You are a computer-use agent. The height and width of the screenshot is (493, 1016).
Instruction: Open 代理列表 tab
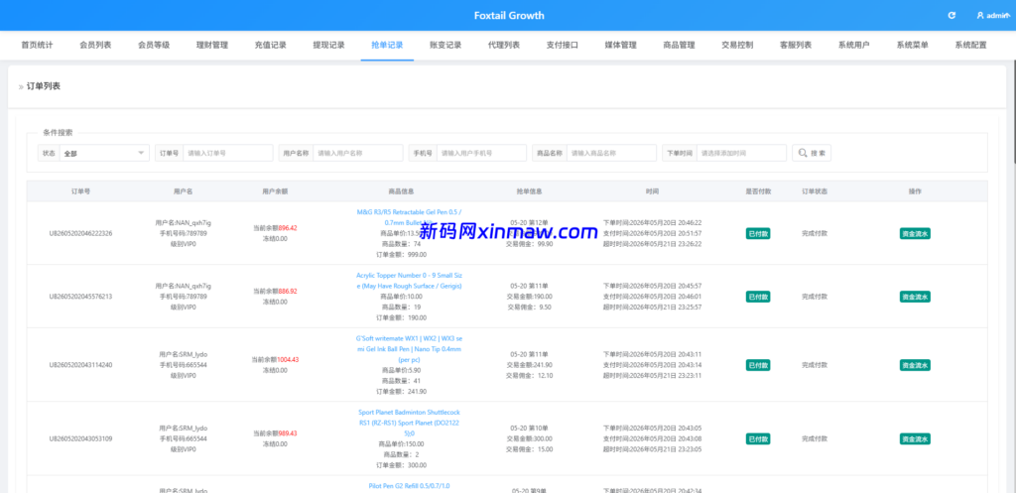click(x=503, y=46)
